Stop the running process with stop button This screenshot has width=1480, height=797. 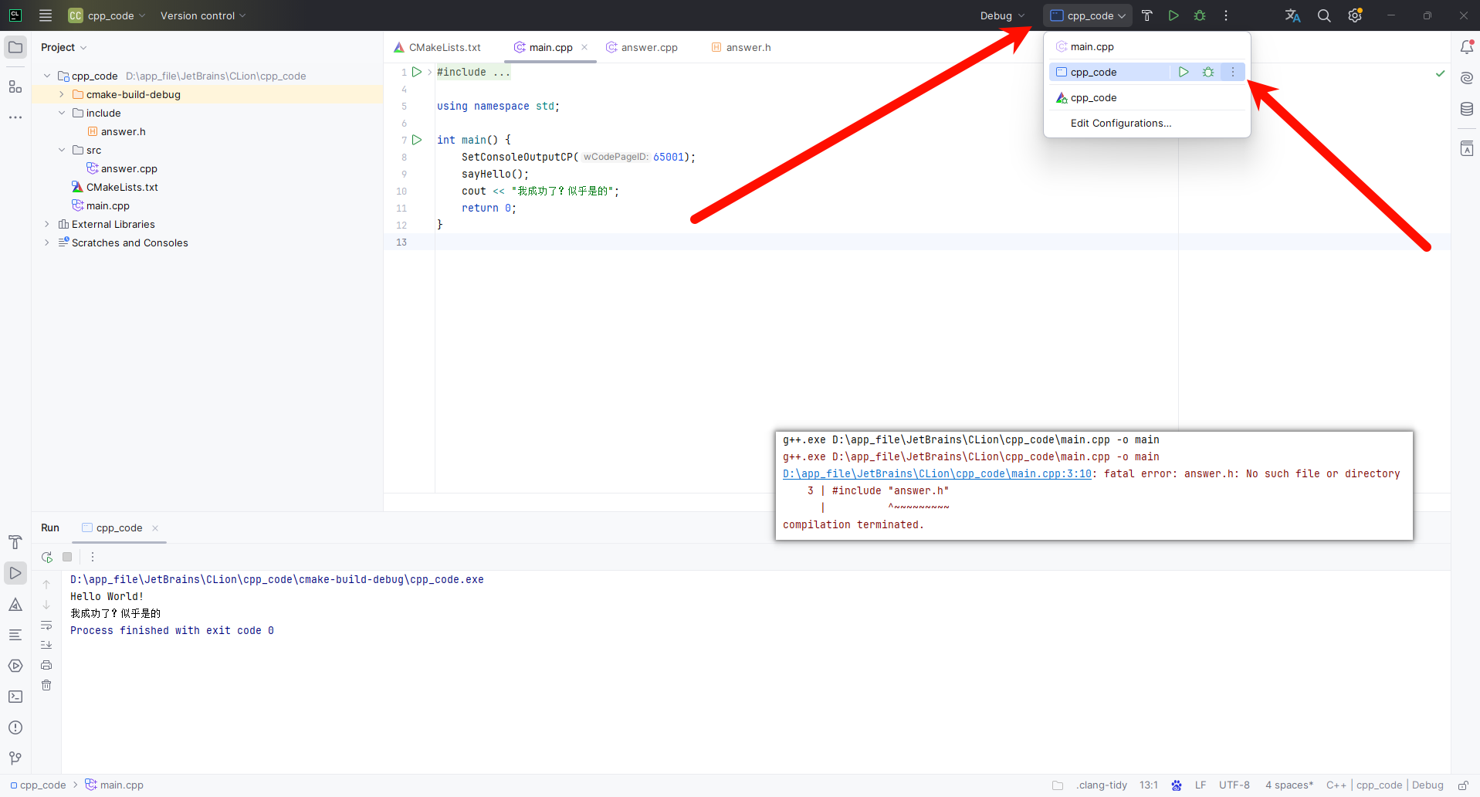click(x=67, y=556)
